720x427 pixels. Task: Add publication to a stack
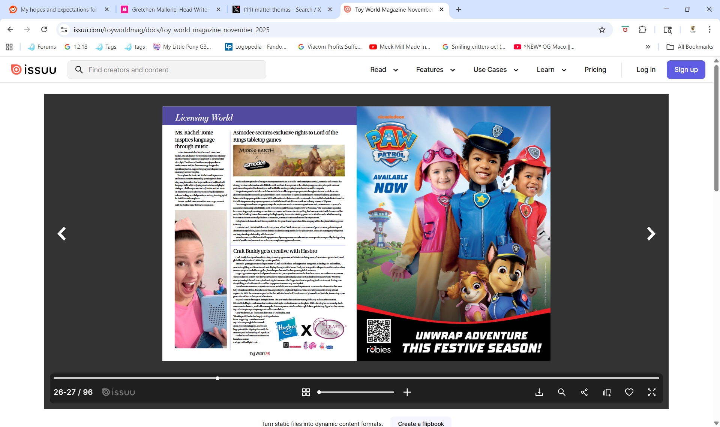pyautogui.click(x=607, y=392)
